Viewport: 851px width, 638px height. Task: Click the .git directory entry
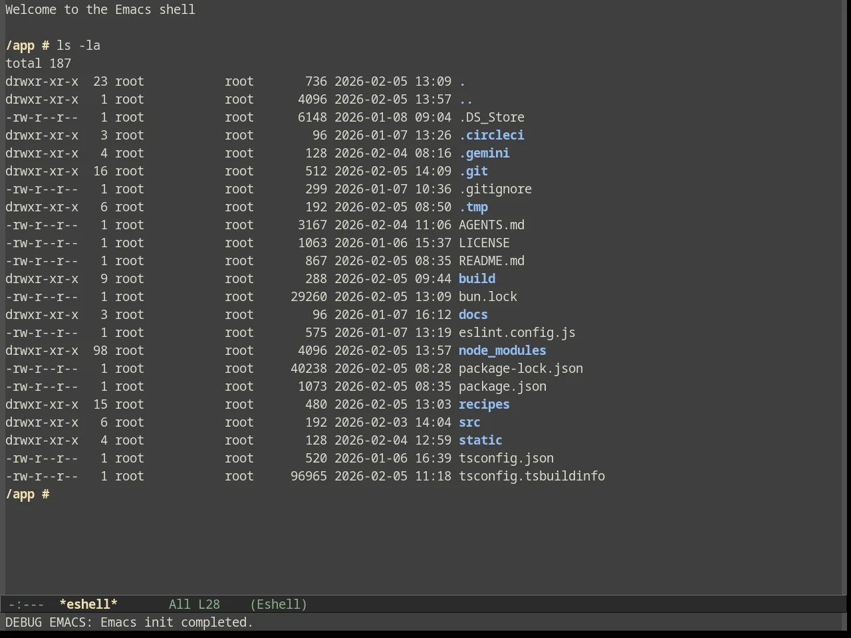[473, 171]
